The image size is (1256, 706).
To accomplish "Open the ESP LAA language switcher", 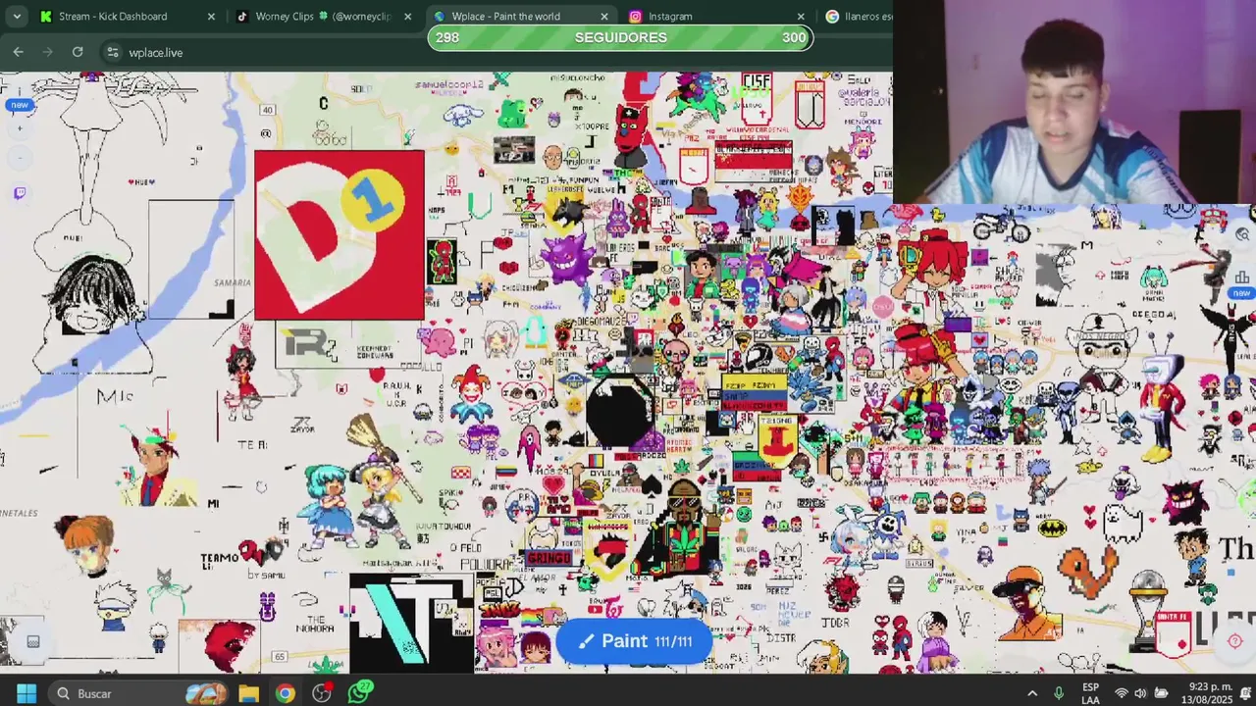I will 1090,693.
